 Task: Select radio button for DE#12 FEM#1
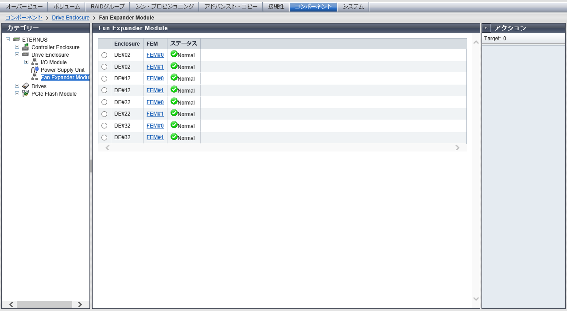pyautogui.click(x=105, y=90)
